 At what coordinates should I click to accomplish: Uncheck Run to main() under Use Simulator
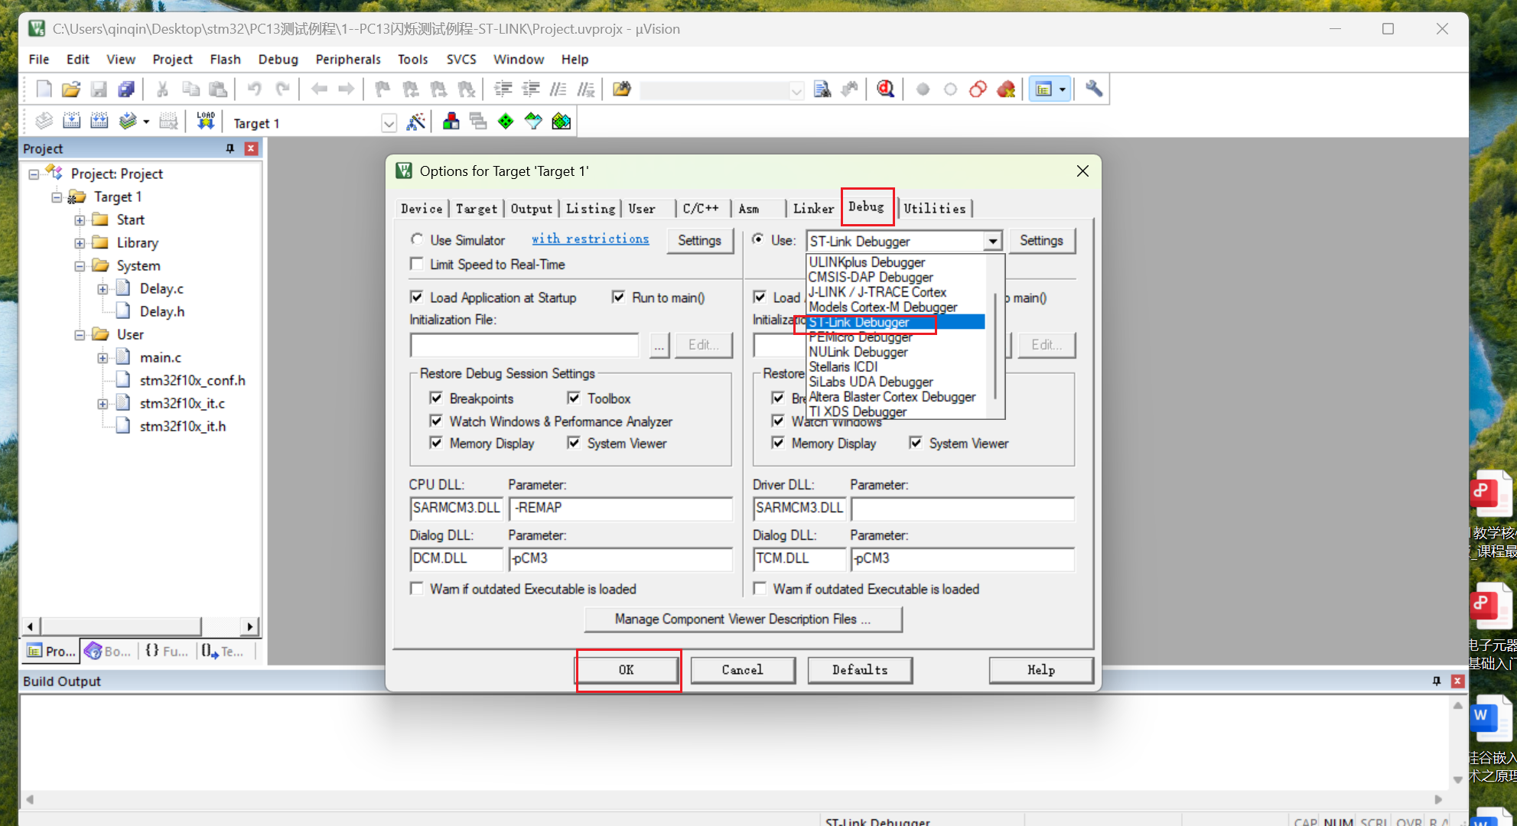click(618, 297)
